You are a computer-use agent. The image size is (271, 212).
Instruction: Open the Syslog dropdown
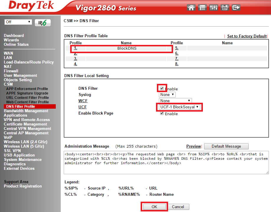click(x=167, y=95)
